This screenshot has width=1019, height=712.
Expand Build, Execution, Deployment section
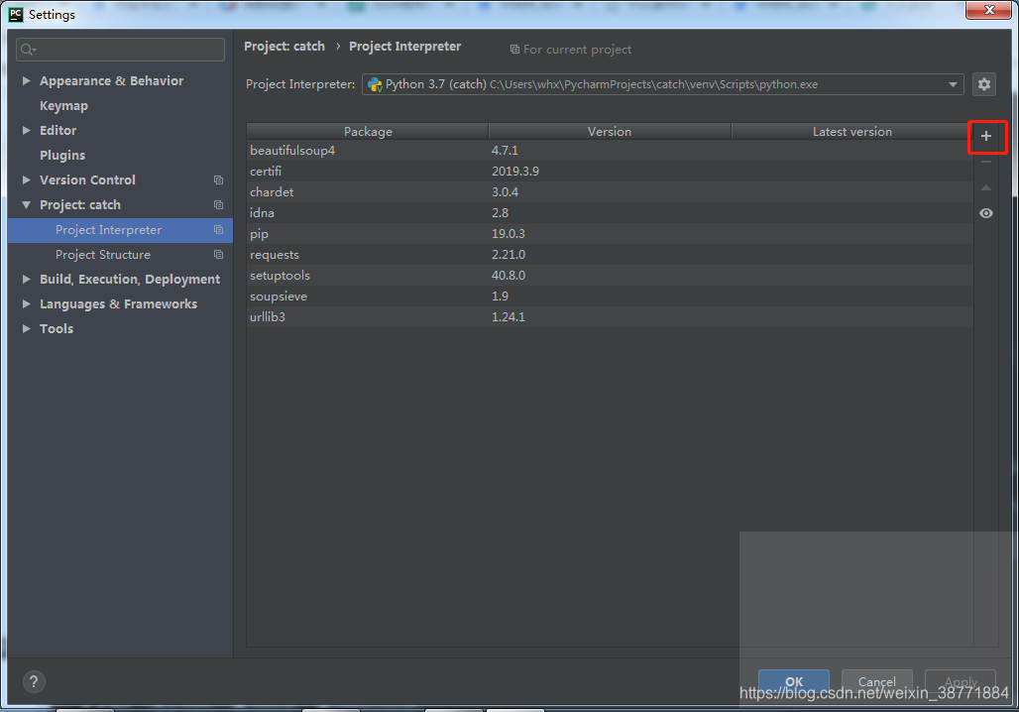pos(27,279)
